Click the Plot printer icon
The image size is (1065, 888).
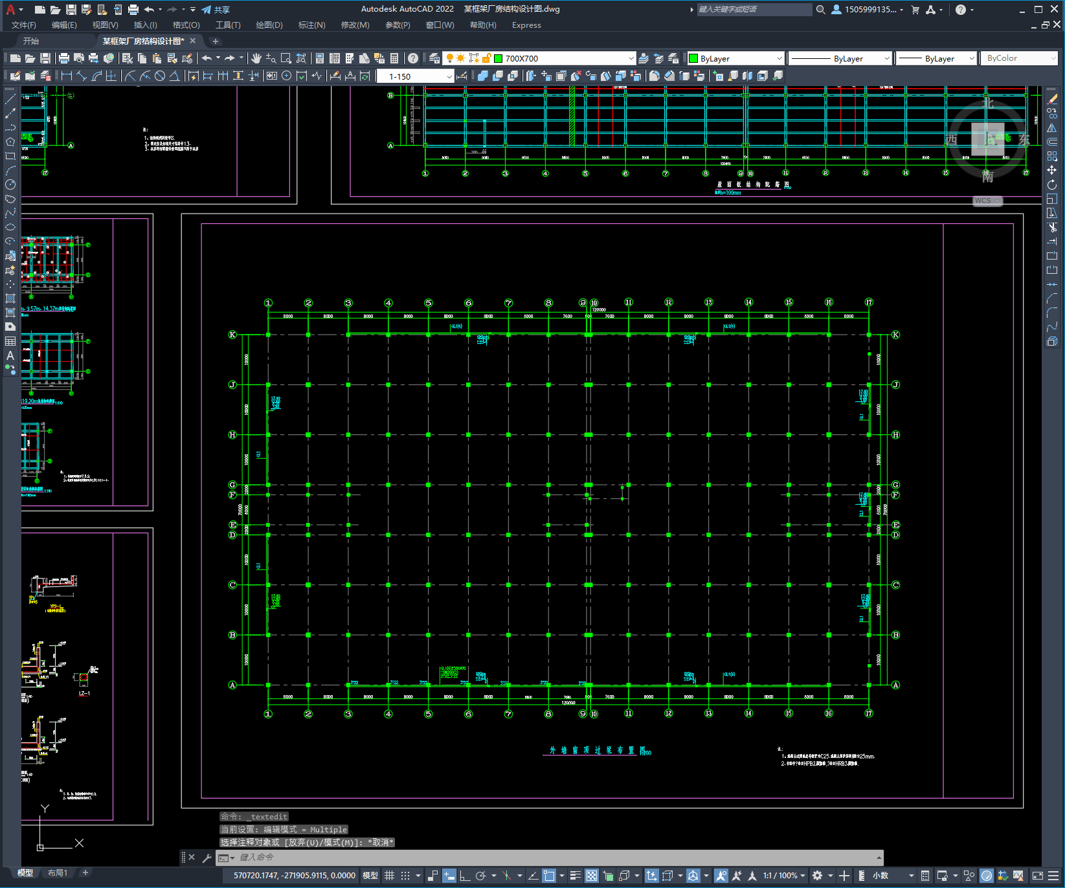[x=64, y=58]
